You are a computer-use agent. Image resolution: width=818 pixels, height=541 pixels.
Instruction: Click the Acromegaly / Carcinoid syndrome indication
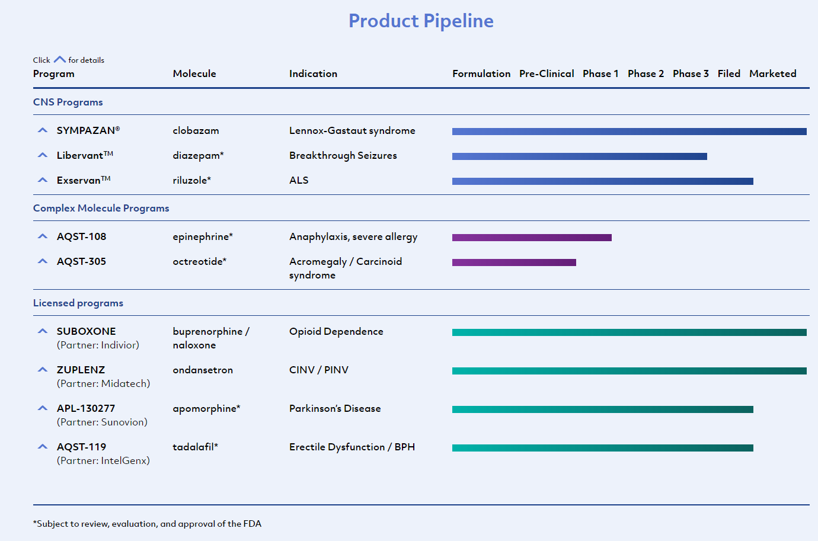click(346, 268)
